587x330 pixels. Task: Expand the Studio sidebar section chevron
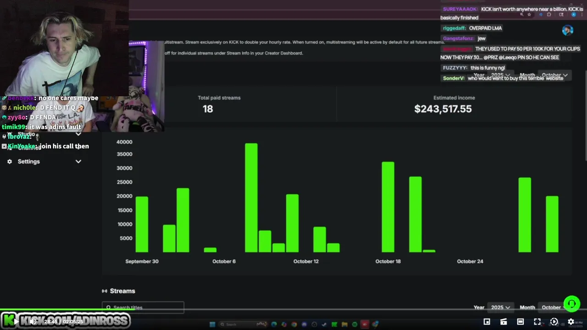point(78,134)
